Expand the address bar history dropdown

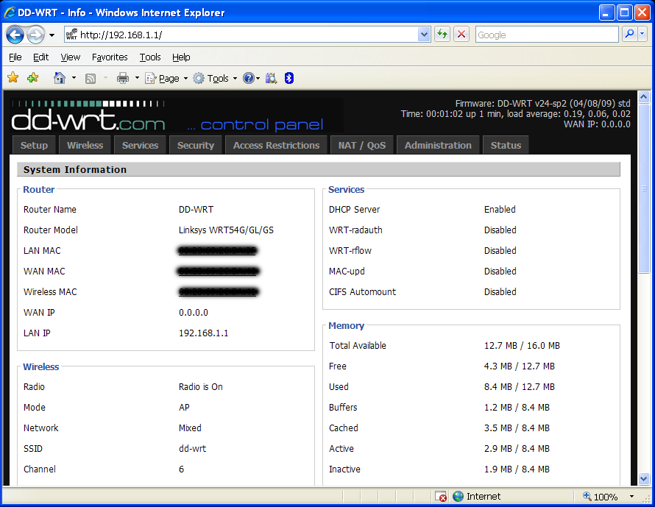424,35
